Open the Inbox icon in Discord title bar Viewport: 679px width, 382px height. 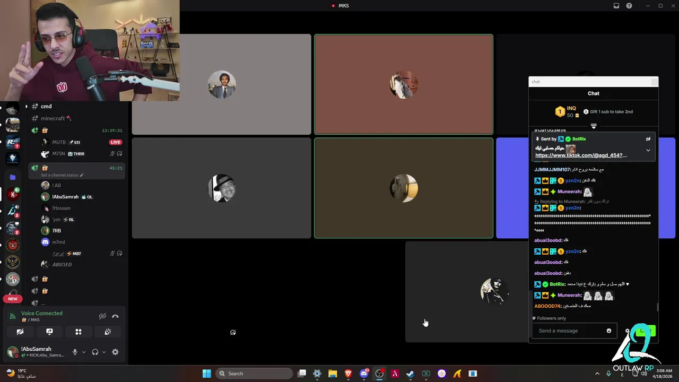point(616,6)
